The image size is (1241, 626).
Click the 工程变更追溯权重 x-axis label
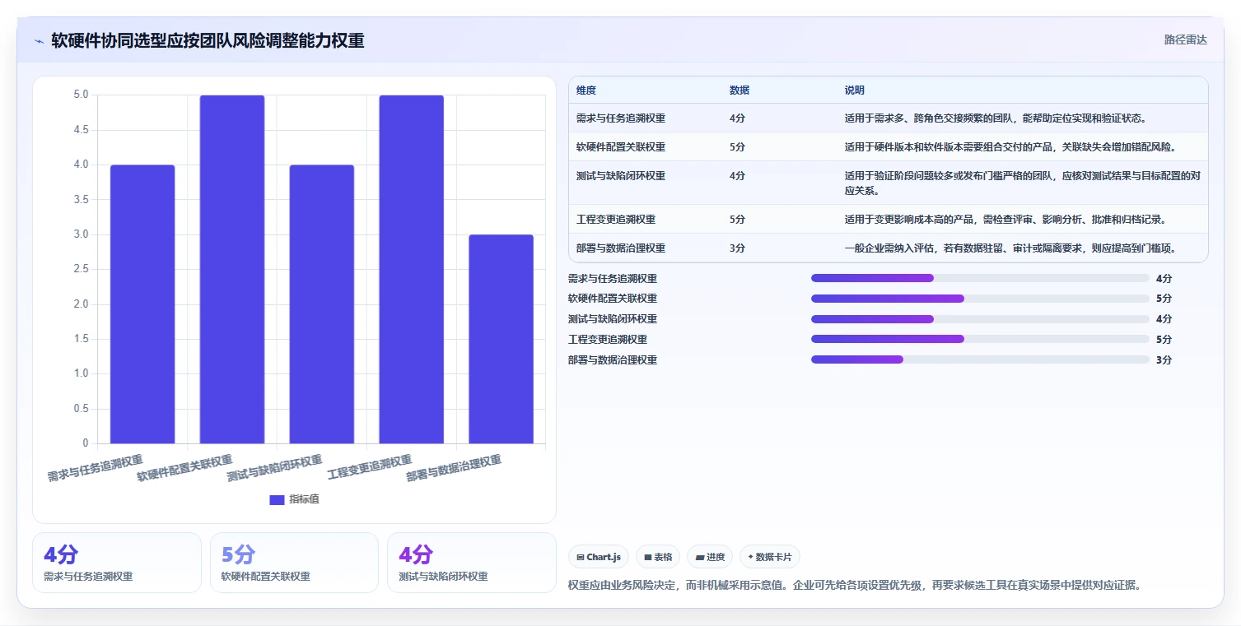pos(370,467)
